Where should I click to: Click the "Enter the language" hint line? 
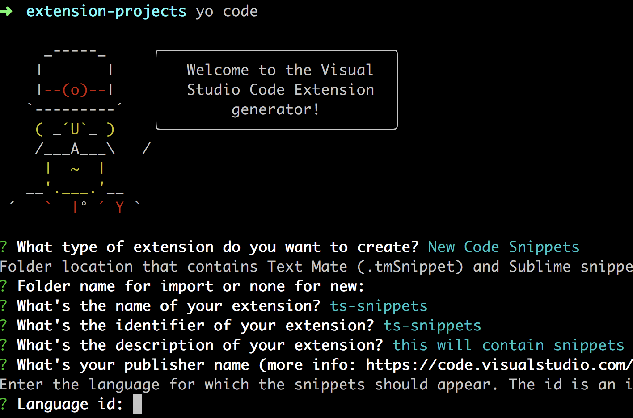click(x=316, y=385)
